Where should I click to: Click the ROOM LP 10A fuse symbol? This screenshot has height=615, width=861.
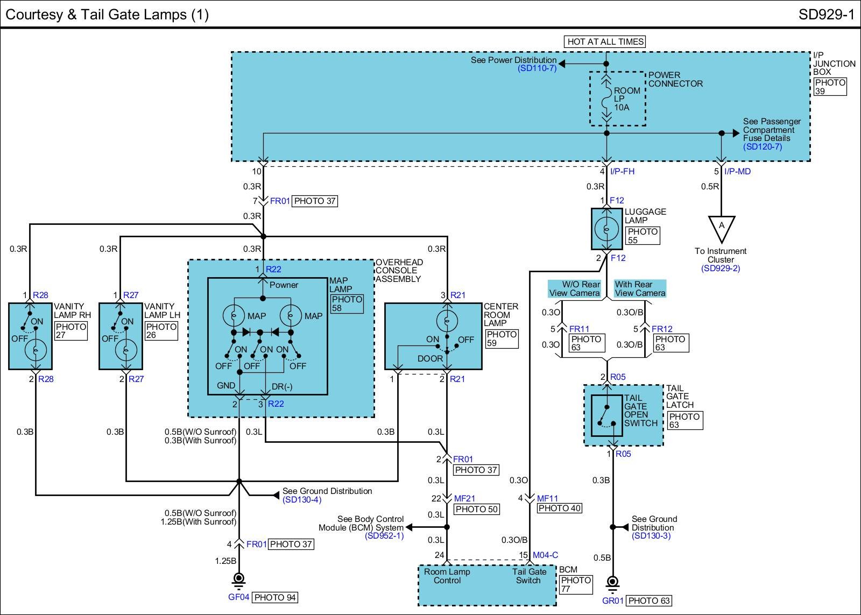606,99
